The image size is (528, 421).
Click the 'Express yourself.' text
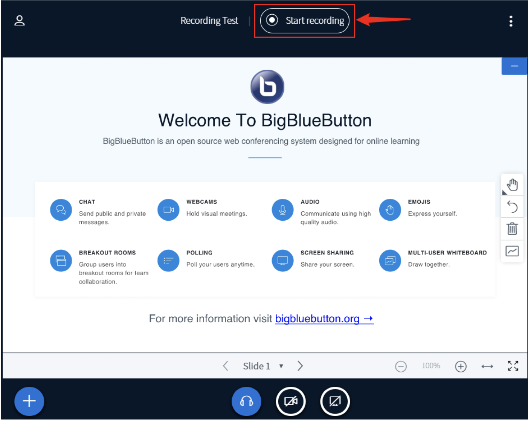432,214
